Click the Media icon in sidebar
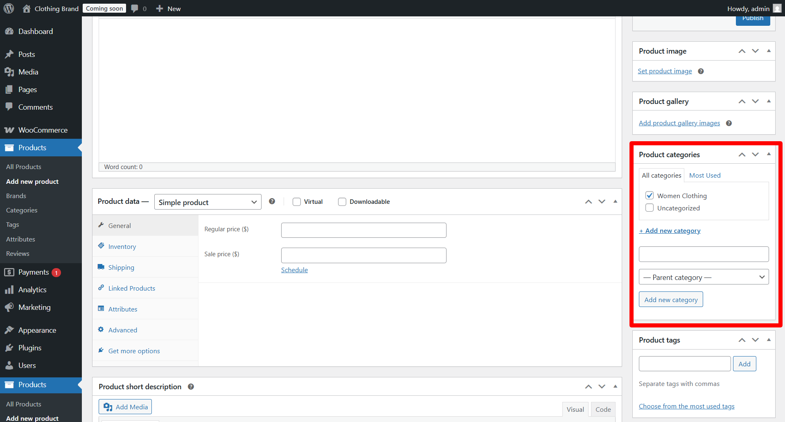Image resolution: width=785 pixels, height=422 pixels. 9,72
